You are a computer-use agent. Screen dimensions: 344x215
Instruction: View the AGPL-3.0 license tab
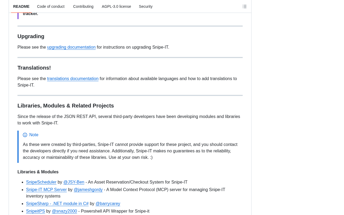[116, 6]
